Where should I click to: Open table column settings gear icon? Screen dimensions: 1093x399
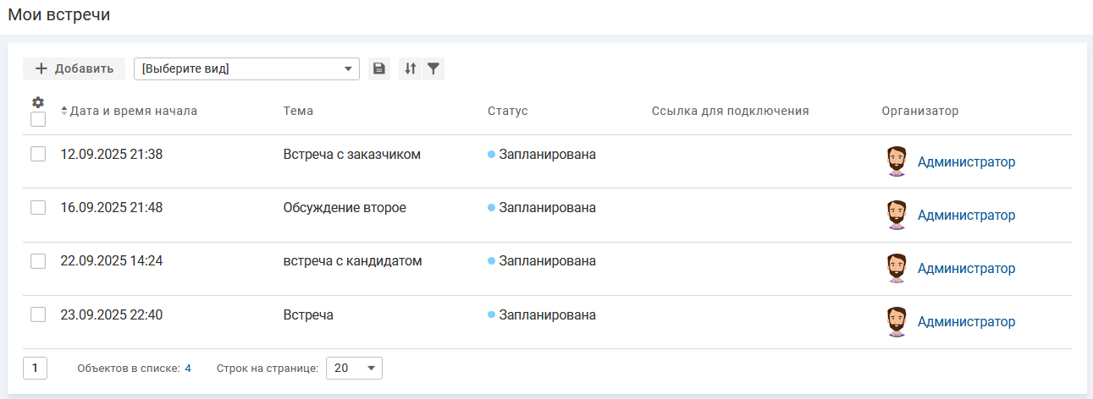tap(37, 102)
